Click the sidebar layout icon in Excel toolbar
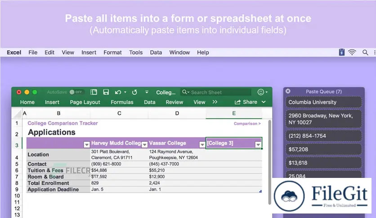 pyautogui.click(x=94, y=92)
